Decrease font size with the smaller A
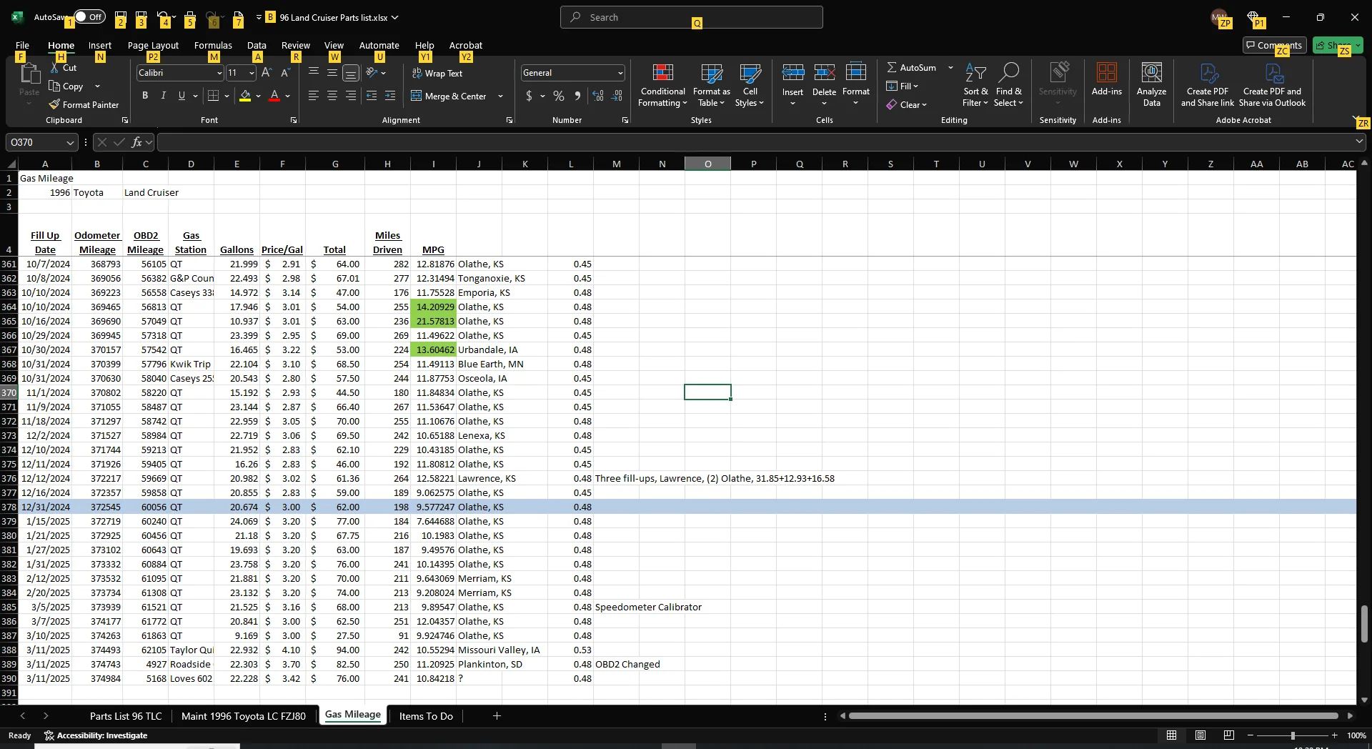 tap(285, 73)
